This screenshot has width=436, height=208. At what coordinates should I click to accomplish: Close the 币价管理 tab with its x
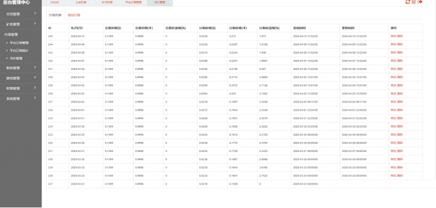click(170, 1)
